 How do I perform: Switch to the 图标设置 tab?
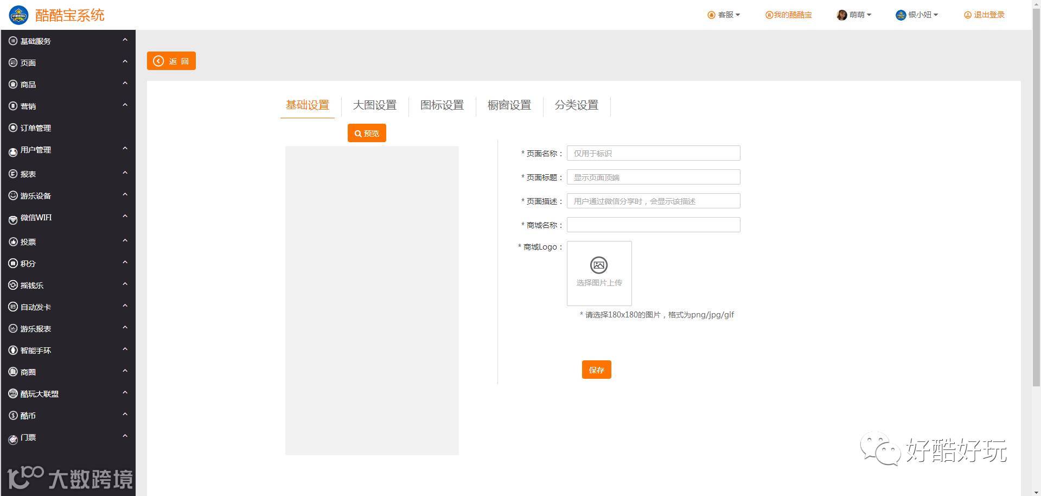pos(442,105)
